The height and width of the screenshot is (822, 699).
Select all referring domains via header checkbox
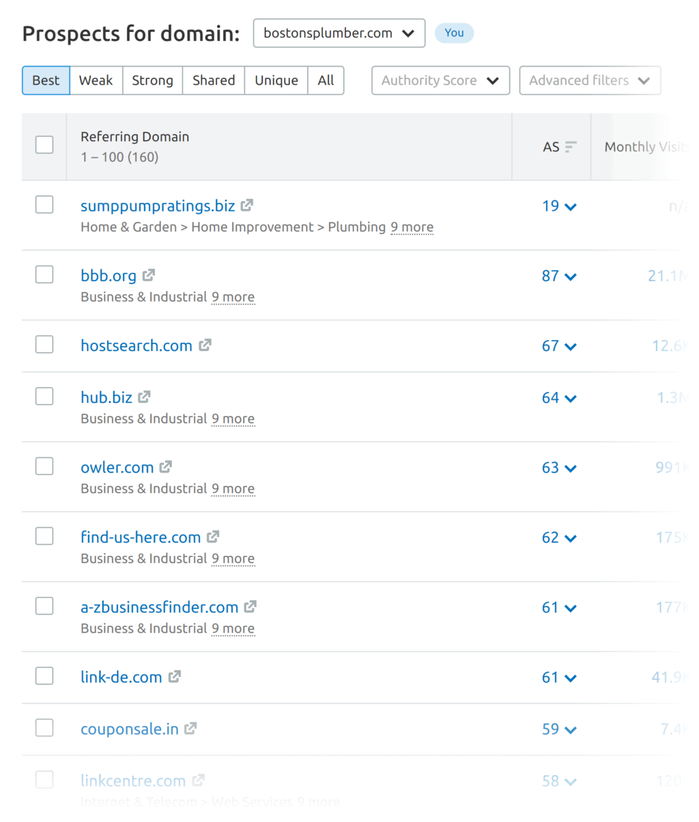(44, 145)
